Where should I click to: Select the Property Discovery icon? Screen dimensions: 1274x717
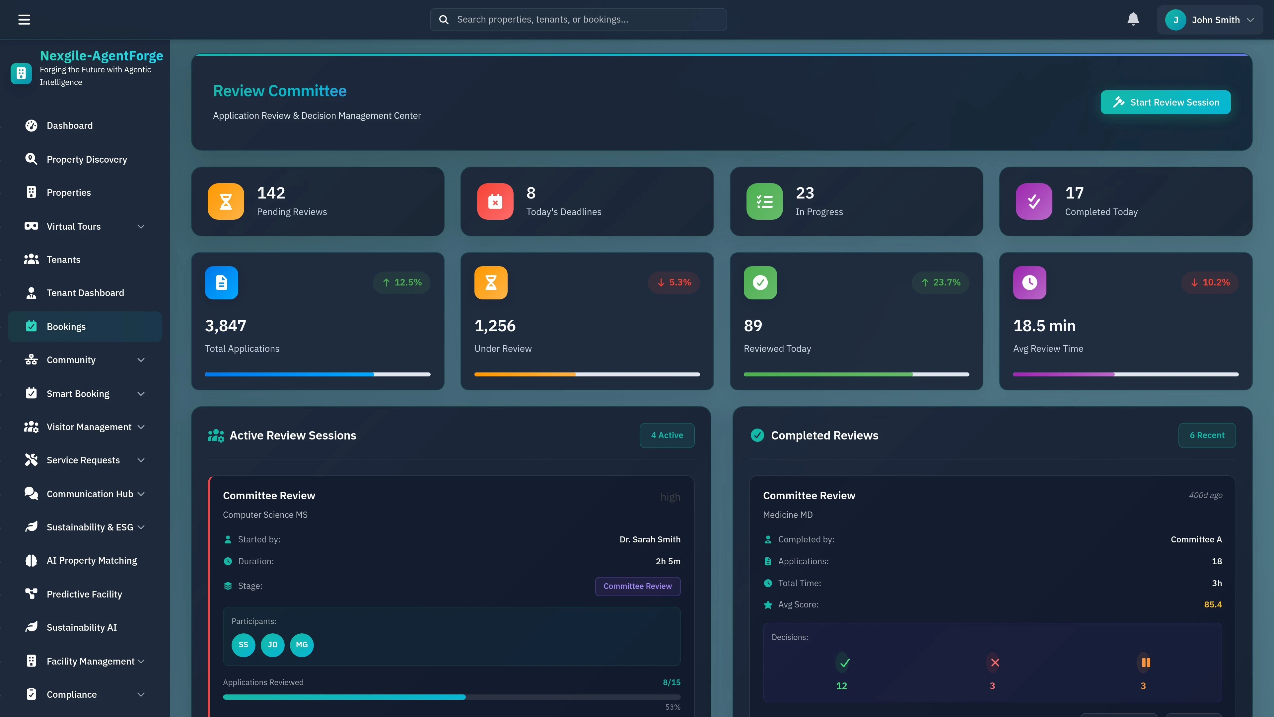click(x=31, y=159)
